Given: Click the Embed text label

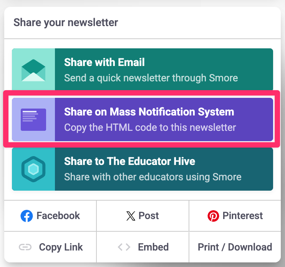Looking at the screenshot, I should 154,247.
